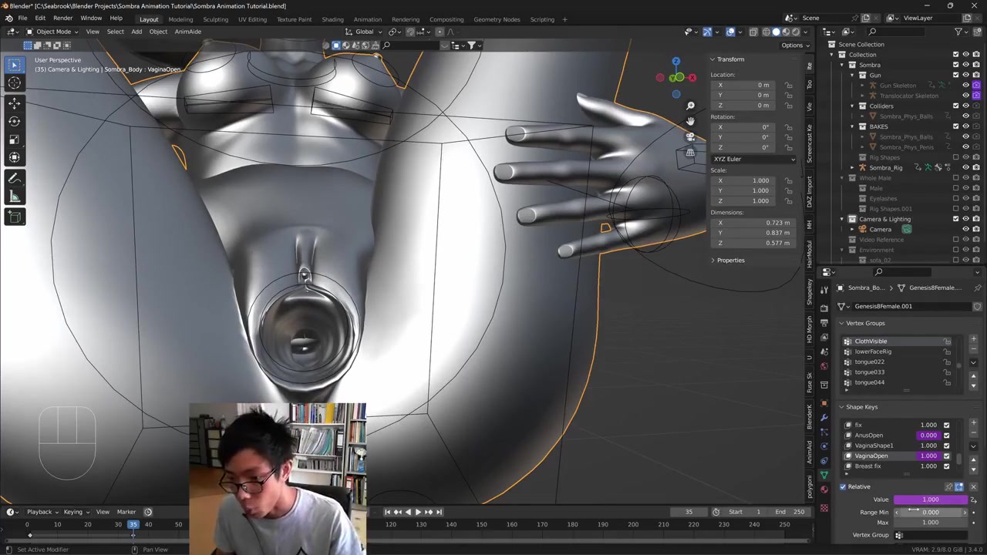Click the zoom magnifier viewport icon
Screen dimensions: 987x555
point(690,106)
